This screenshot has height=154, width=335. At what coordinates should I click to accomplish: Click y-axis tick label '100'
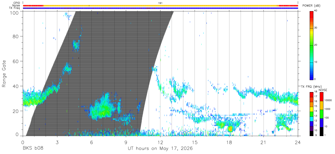coord(14,13)
